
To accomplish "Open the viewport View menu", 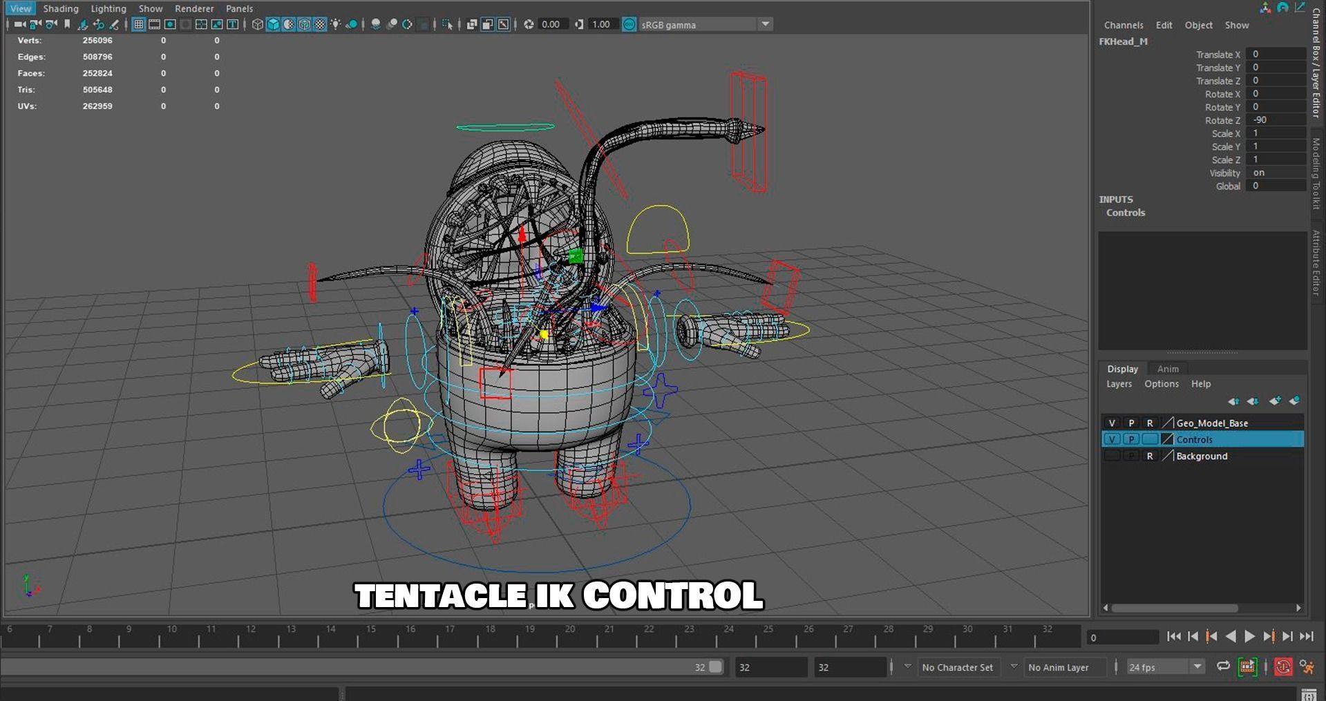I will [21, 8].
